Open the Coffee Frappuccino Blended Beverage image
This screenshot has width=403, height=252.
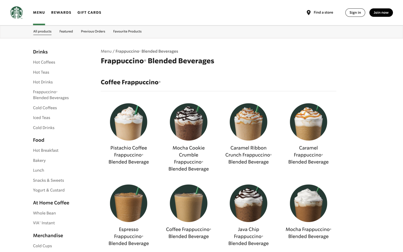(x=189, y=203)
